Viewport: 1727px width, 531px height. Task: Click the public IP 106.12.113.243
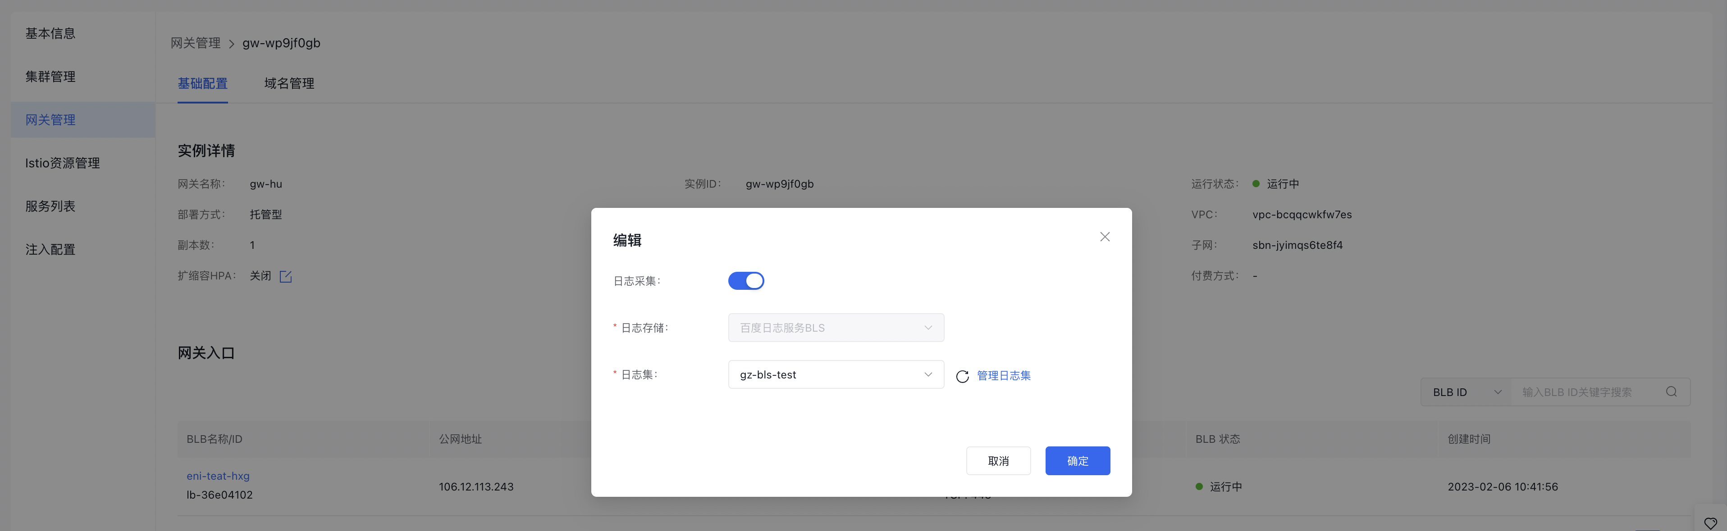coord(476,487)
